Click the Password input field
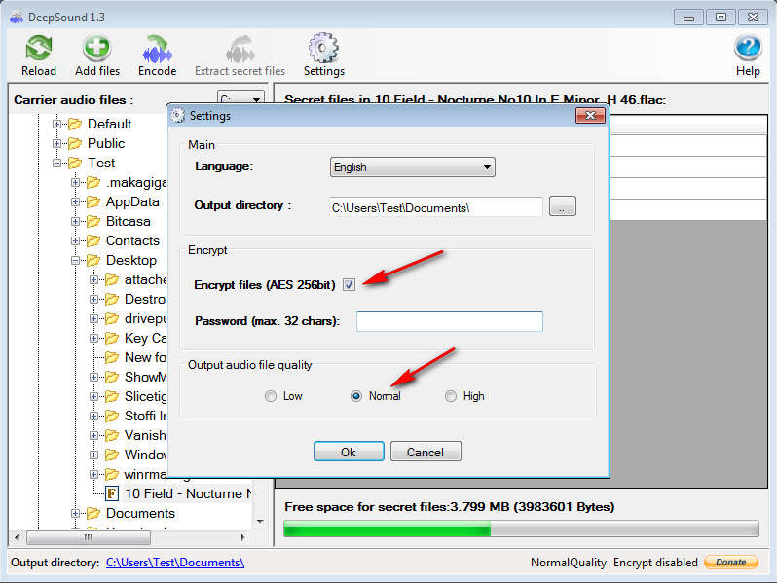 point(450,321)
